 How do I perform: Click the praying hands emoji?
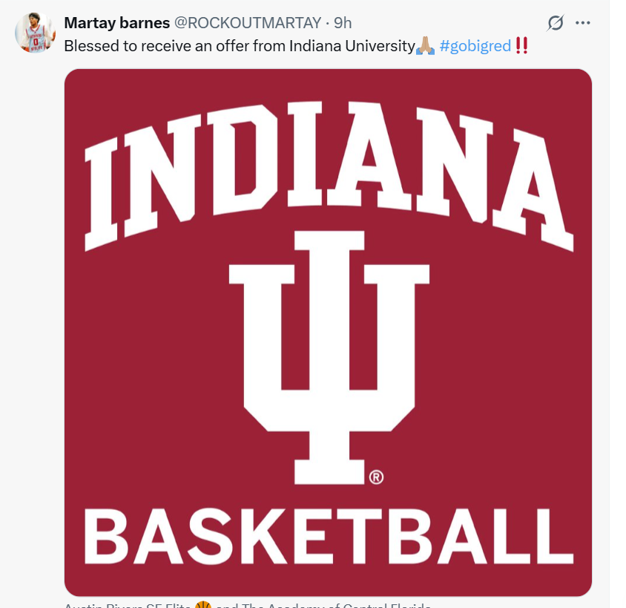coord(425,46)
